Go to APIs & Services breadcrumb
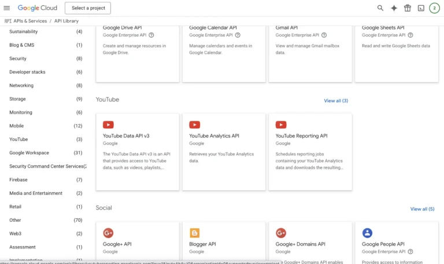This screenshot has height=264, width=444. tap(30, 21)
